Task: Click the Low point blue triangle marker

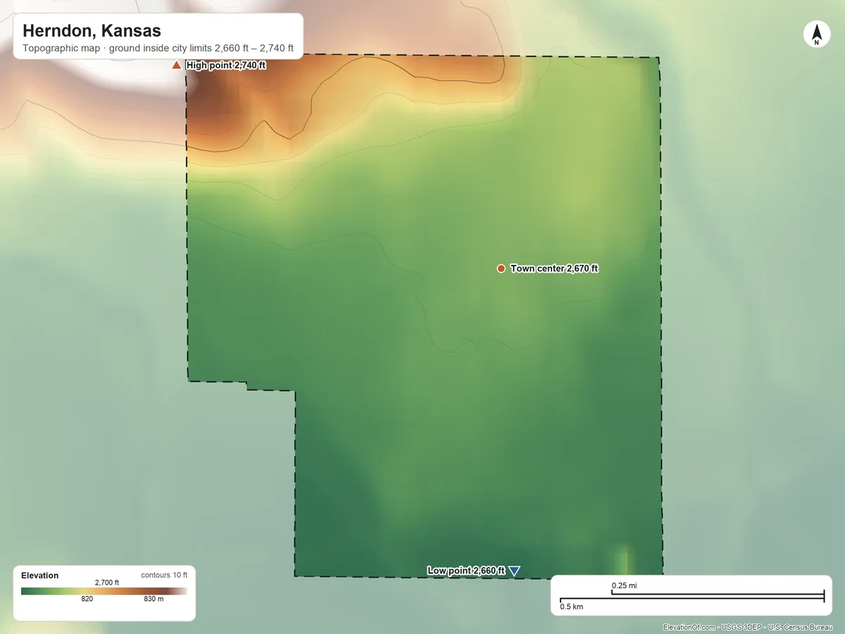Action: tap(514, 571)
